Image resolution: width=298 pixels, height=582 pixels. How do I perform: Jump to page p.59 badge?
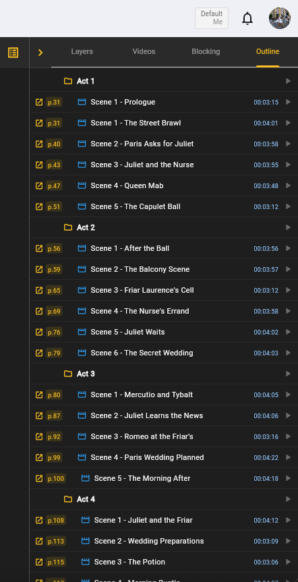click(54, 269)
